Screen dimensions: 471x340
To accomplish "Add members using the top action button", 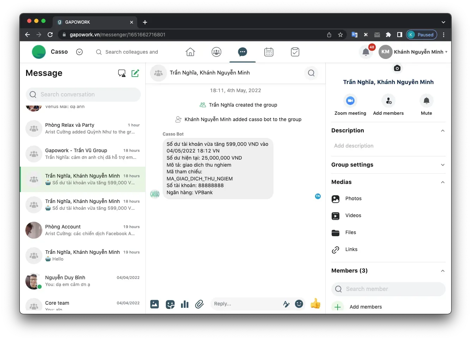I will coord(388,105).
